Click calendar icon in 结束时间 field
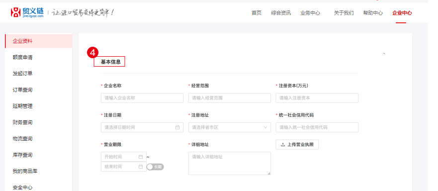 click(141, 167)
